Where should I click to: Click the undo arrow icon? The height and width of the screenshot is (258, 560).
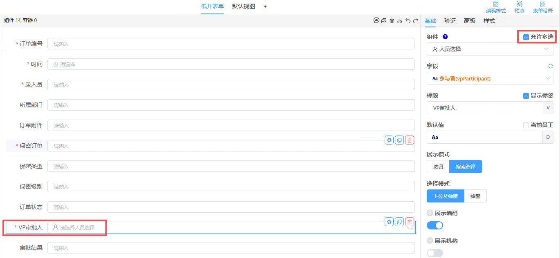pos(408,20)
